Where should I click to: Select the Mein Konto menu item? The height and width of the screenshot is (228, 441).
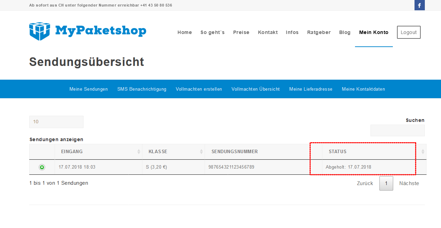coord(374,32)
